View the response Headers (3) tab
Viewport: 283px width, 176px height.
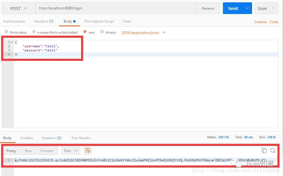51,138
